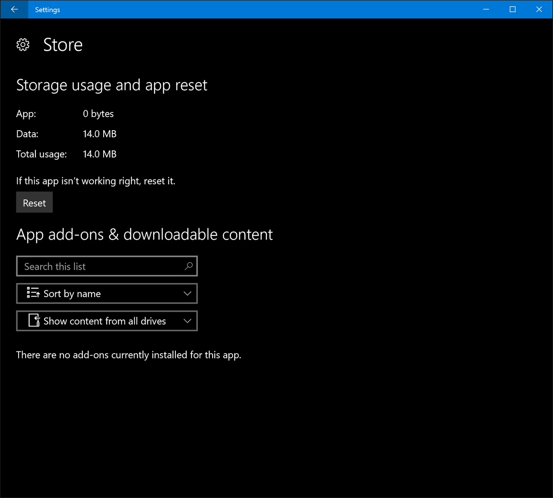Click the magnifier icon in the search box
Viewport: 553px width, 498px height.
pyautogui.click(x=188, y=266)
